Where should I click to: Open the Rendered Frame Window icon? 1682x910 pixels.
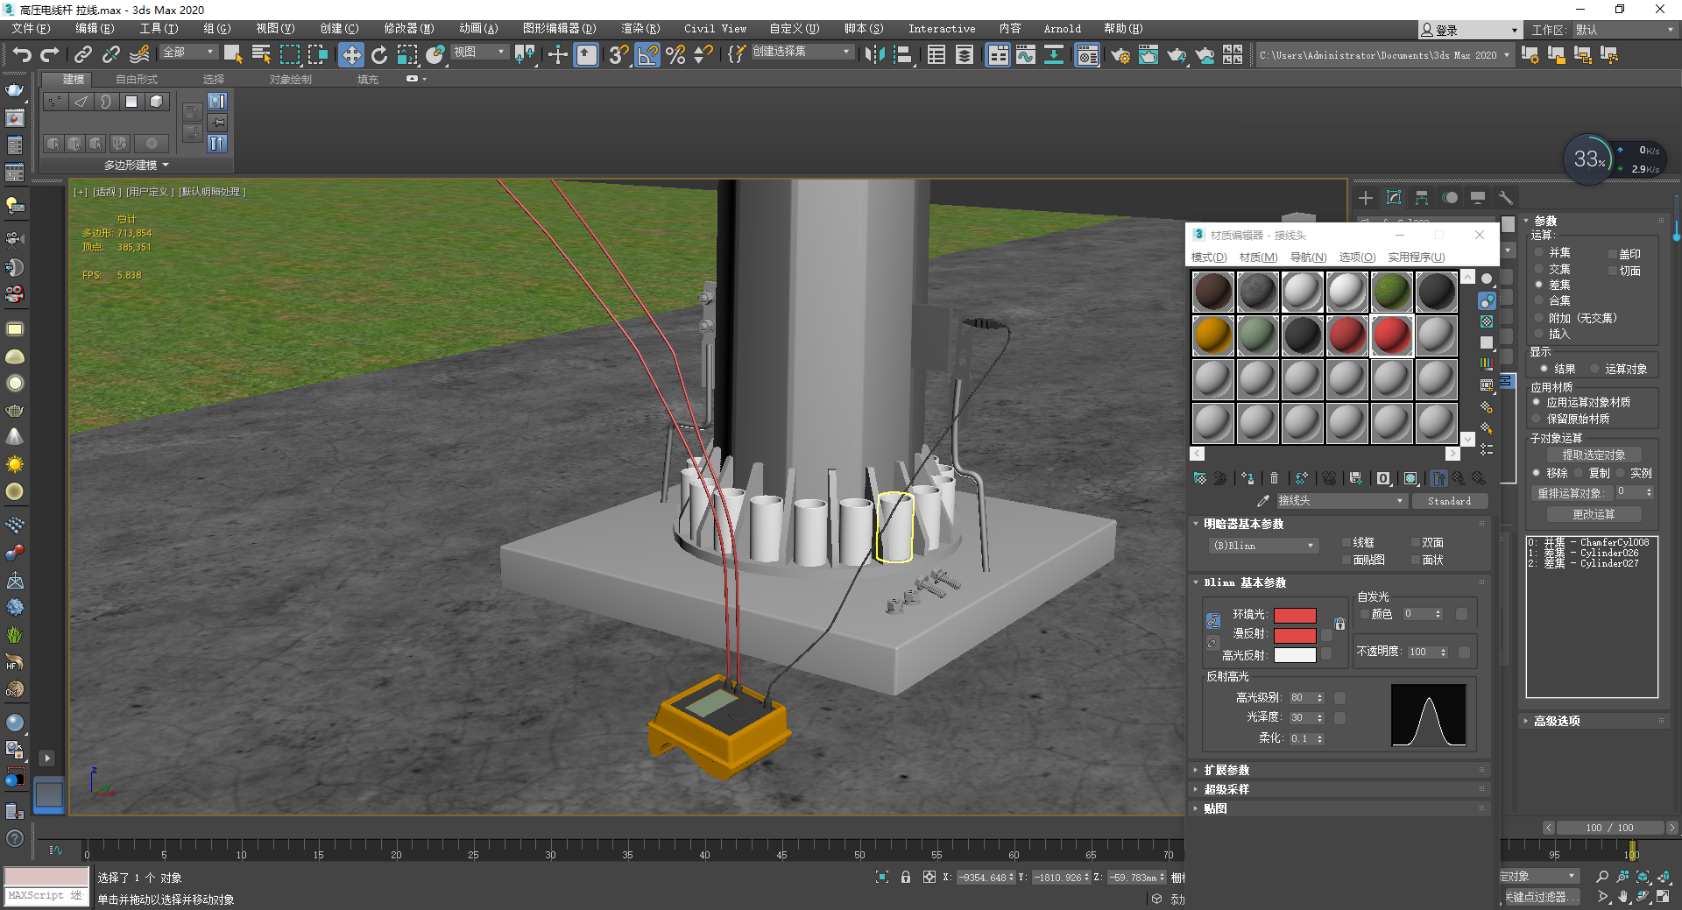1148,55
